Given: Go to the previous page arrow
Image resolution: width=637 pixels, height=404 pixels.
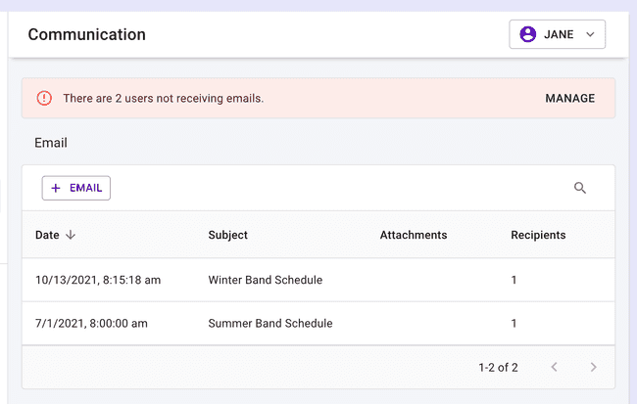Looking at the screenshot, I should [x=554, y=367].
